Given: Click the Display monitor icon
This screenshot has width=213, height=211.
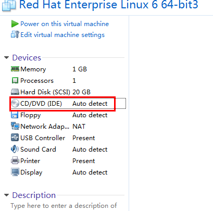Looking at the screenshot, I should pyautogui.click(x=15, y=172).
